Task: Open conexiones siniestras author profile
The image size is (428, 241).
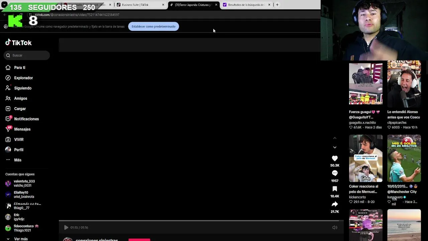Action: [x=97, y=240]
